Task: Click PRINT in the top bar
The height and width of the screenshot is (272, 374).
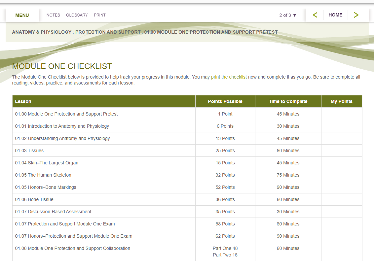Action: (x=100, y=15)
